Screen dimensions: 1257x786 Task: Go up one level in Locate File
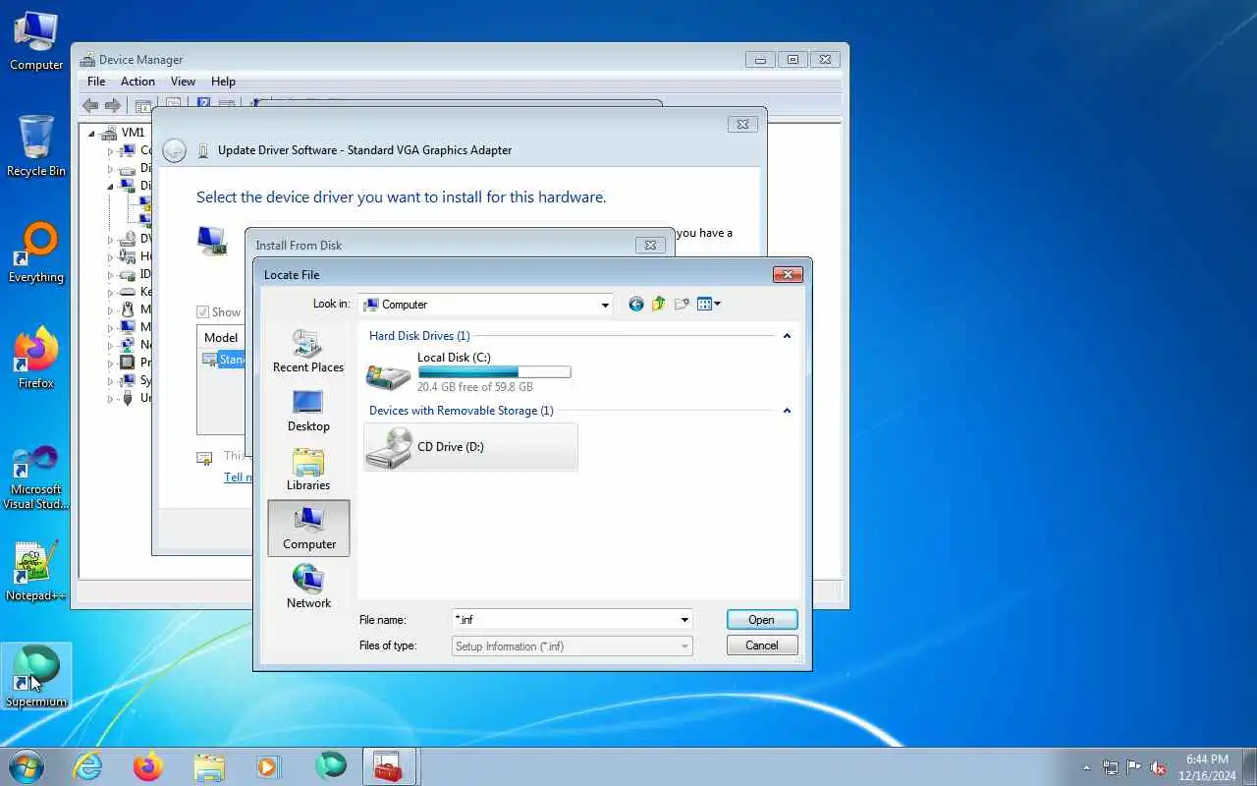tap(658, 305)
